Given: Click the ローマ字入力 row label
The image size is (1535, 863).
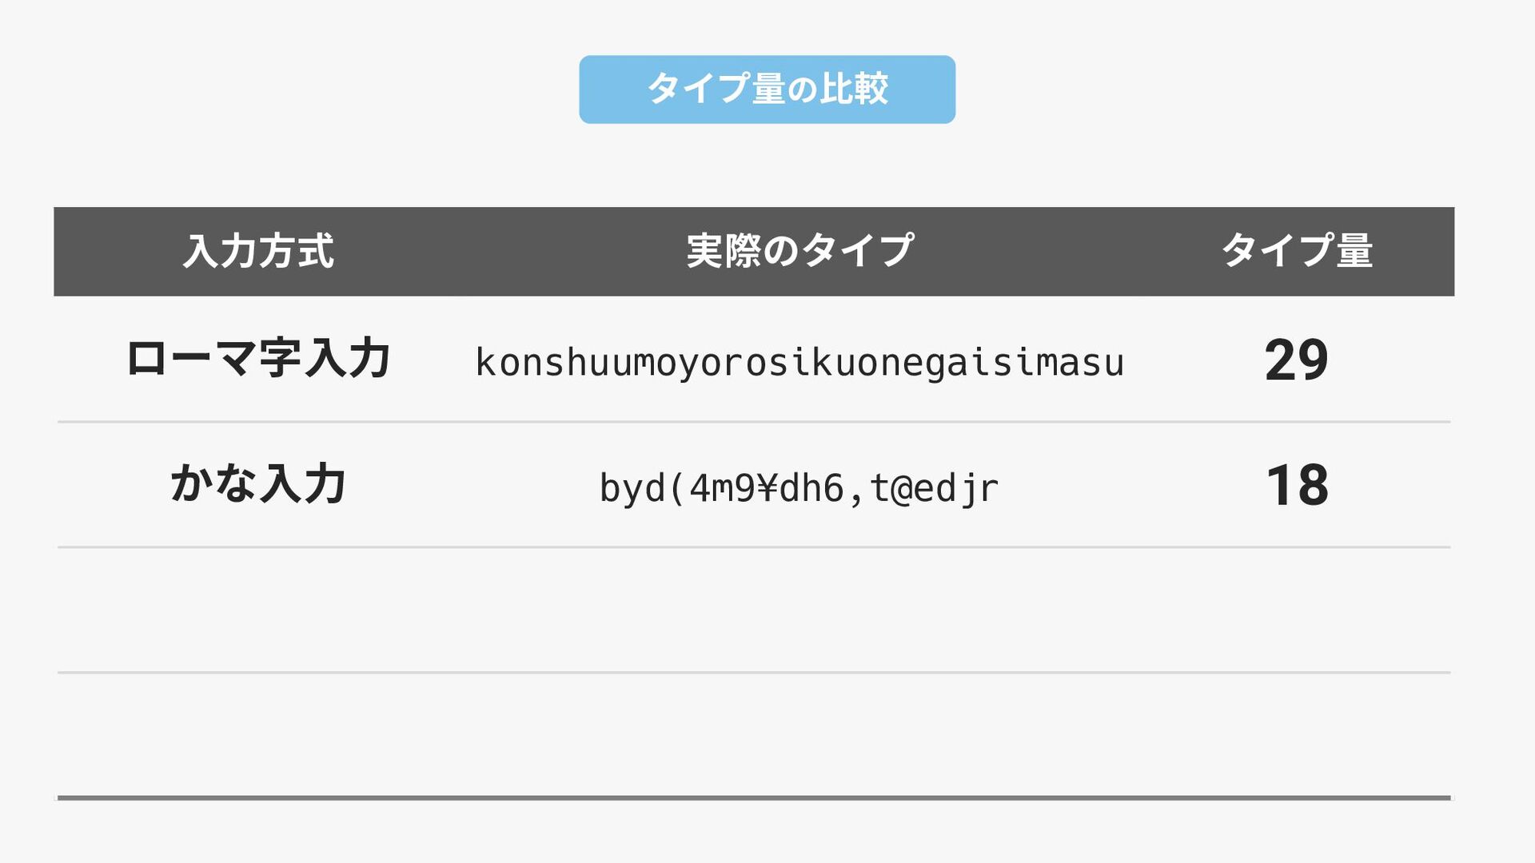Looking at the screenshot, I should (258, 358).
